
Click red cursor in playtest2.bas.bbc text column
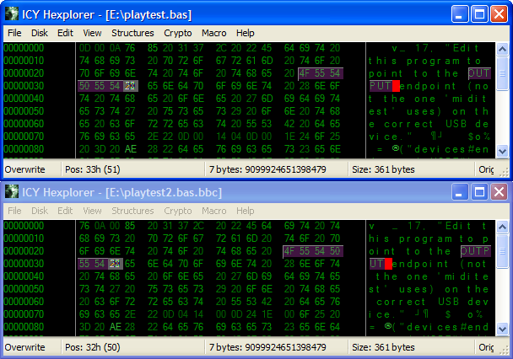[x=388, y=264]
